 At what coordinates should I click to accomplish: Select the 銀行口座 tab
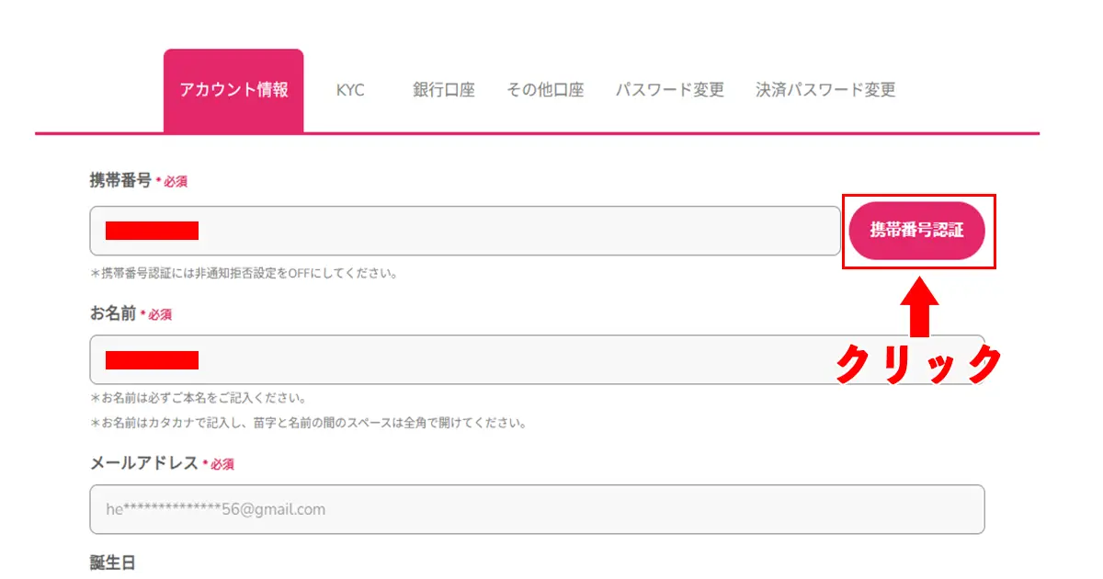tap(443, 90)
